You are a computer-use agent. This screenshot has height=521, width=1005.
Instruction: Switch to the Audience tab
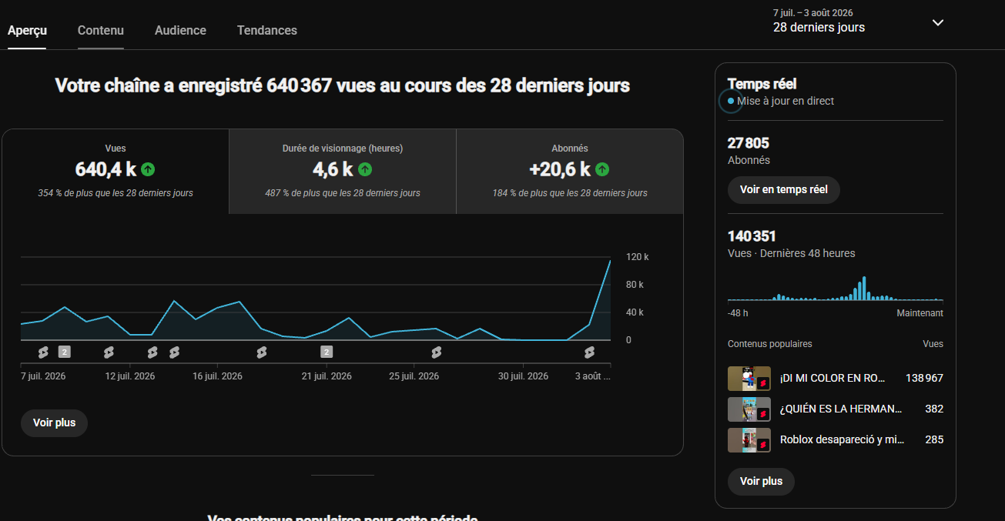180,30
